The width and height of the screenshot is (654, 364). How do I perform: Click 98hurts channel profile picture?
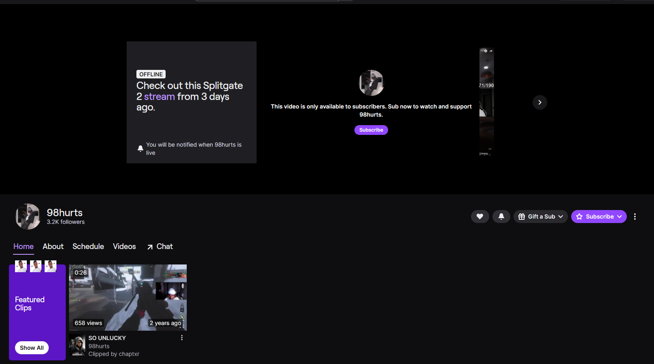(x=28, y=217)
